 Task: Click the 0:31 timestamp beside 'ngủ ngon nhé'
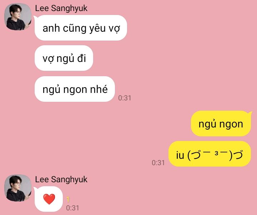click(x=125, y=98)
